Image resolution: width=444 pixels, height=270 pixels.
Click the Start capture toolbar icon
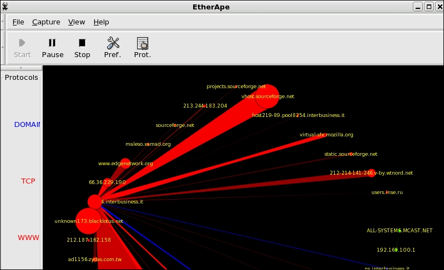pyautogui.click(x=22, y=43)
